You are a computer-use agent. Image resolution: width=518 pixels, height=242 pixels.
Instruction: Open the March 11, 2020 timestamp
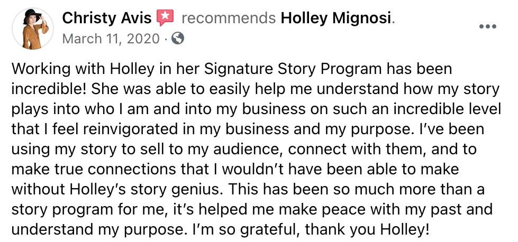click(111, 39)
